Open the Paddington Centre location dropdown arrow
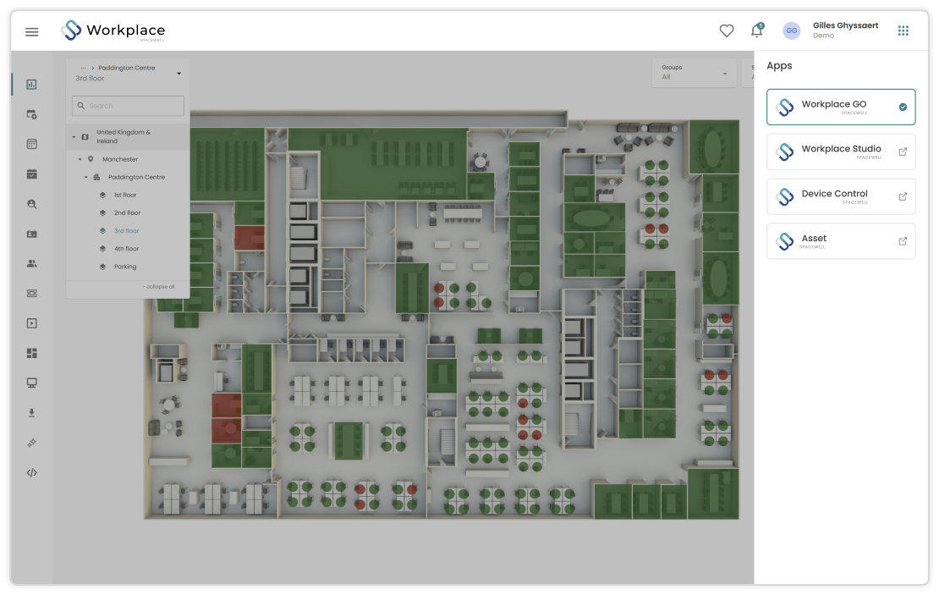Image resolution: width=939 pixels, height=595 pixels. [178, 74]
